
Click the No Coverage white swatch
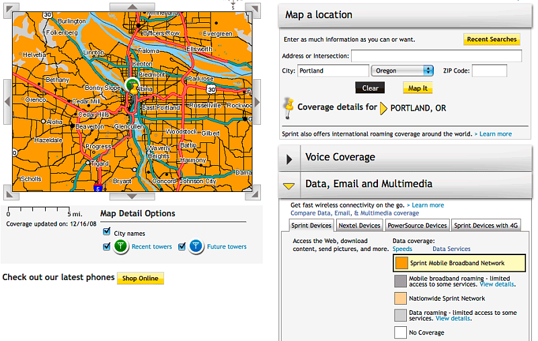pyautogui.click(x=400, y=332)
